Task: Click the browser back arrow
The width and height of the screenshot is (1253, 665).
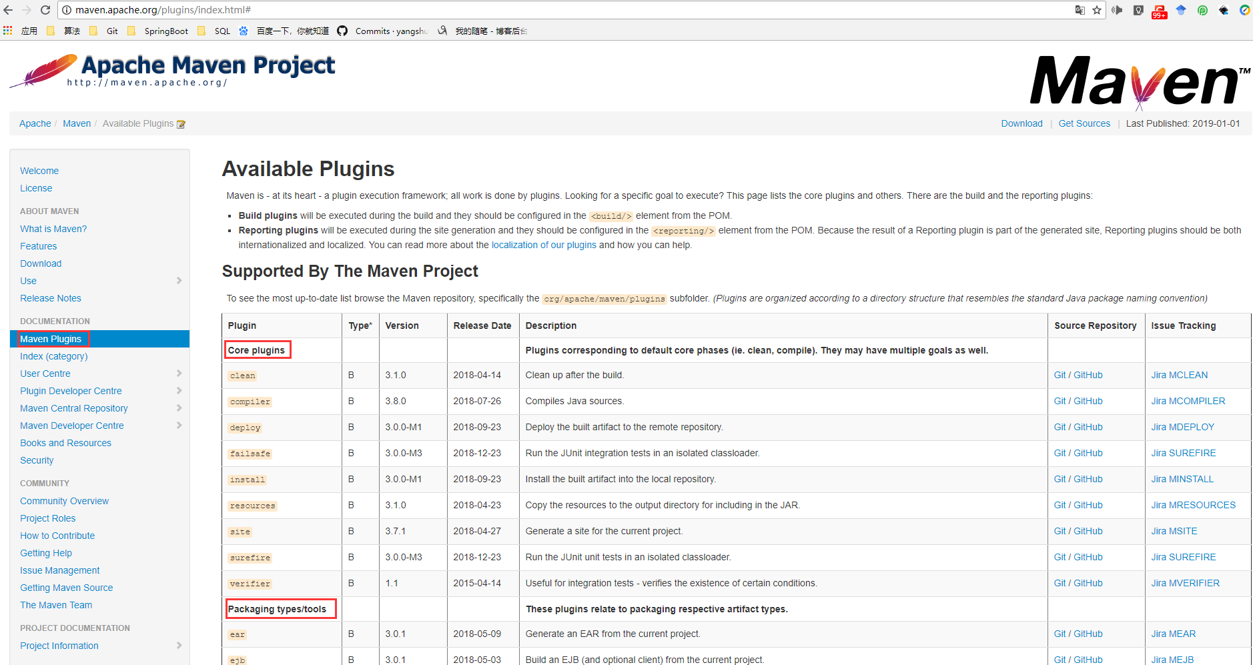Action: (8, 10)
